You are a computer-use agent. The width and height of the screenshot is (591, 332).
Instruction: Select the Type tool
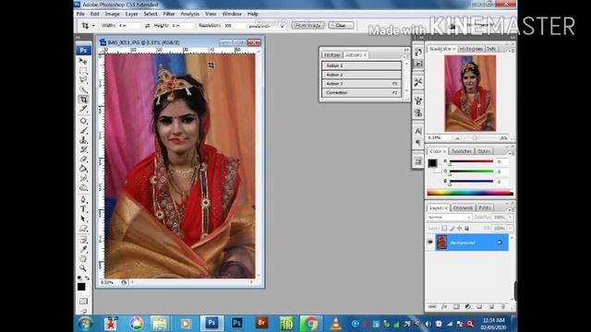pyautogui.click(x=83, y=209)
